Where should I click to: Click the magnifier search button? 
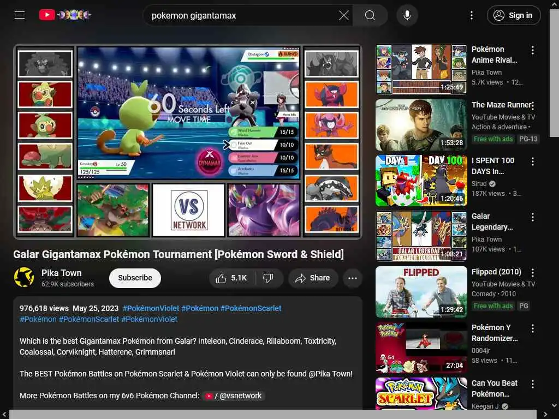click(370, 15)
